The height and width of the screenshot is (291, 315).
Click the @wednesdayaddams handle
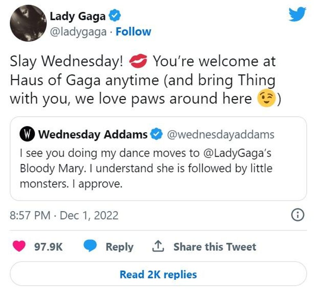(220, 134)
